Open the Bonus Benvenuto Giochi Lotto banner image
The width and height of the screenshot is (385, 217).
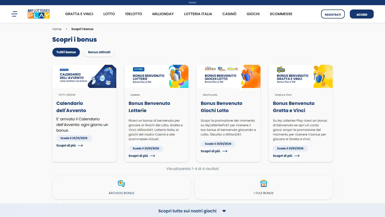[228, 76]
